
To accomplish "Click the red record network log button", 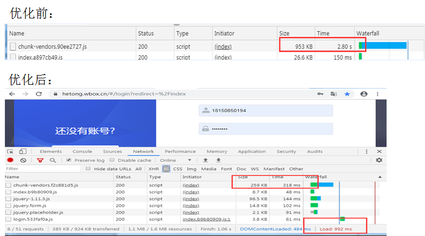I will click(x=10, y=160).
